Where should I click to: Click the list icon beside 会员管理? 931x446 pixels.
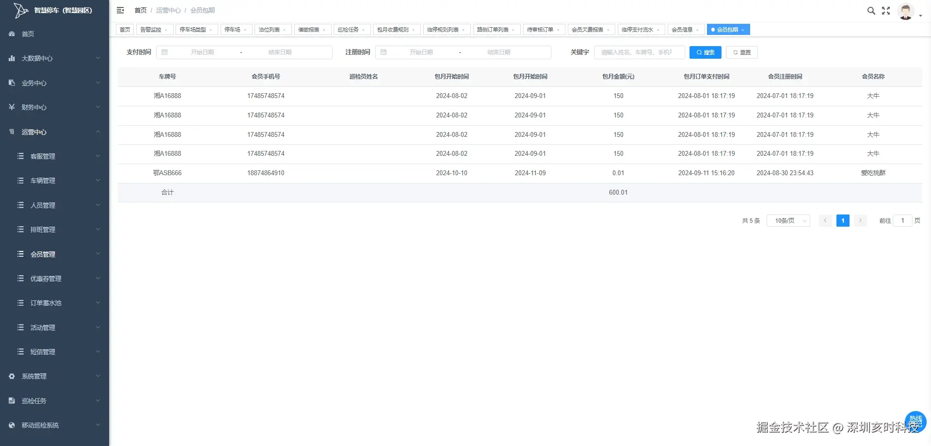click(20, 254)
